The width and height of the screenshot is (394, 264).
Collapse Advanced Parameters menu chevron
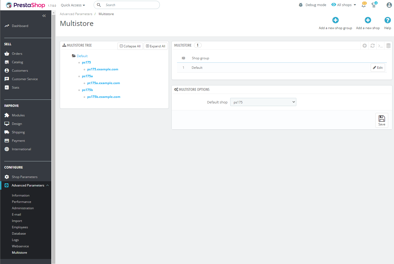click(48, 185)
